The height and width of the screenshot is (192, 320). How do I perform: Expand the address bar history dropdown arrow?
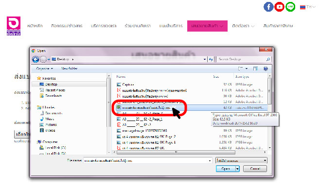click(x=205, y=59)
